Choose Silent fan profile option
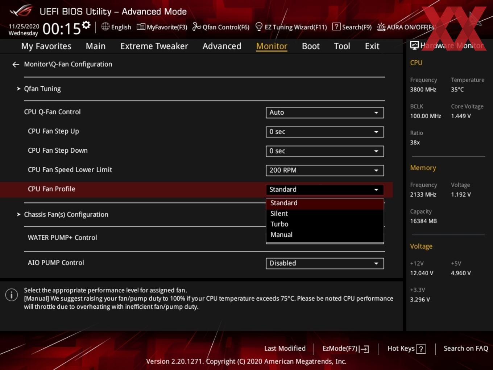The width and height of the screenshot is (493, 370). 324,214
